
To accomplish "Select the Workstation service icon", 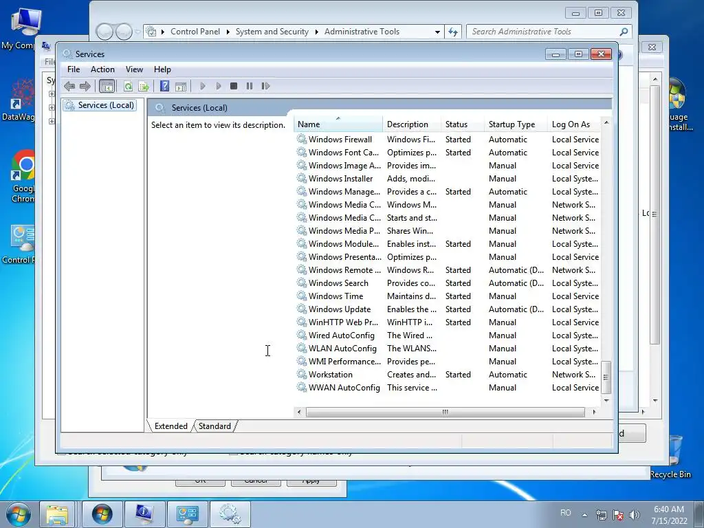I will click(302, 374).
